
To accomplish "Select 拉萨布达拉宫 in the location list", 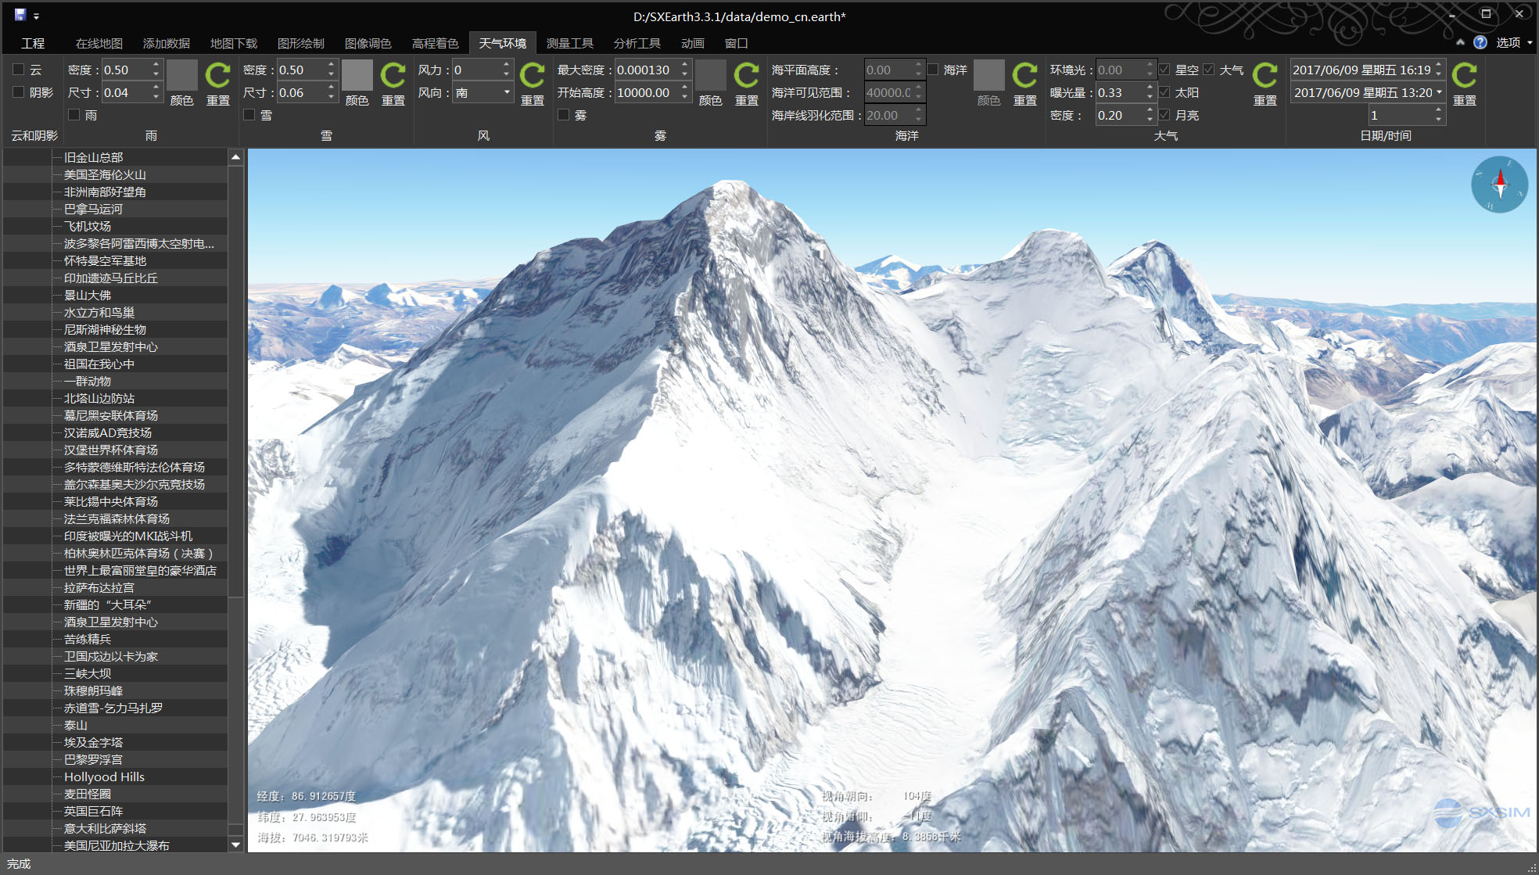I will (99, 587).
